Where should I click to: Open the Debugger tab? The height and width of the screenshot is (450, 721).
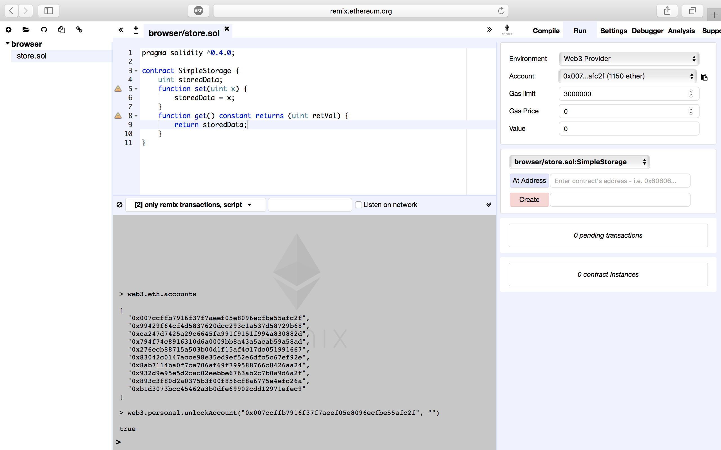(x=647, y=31)
